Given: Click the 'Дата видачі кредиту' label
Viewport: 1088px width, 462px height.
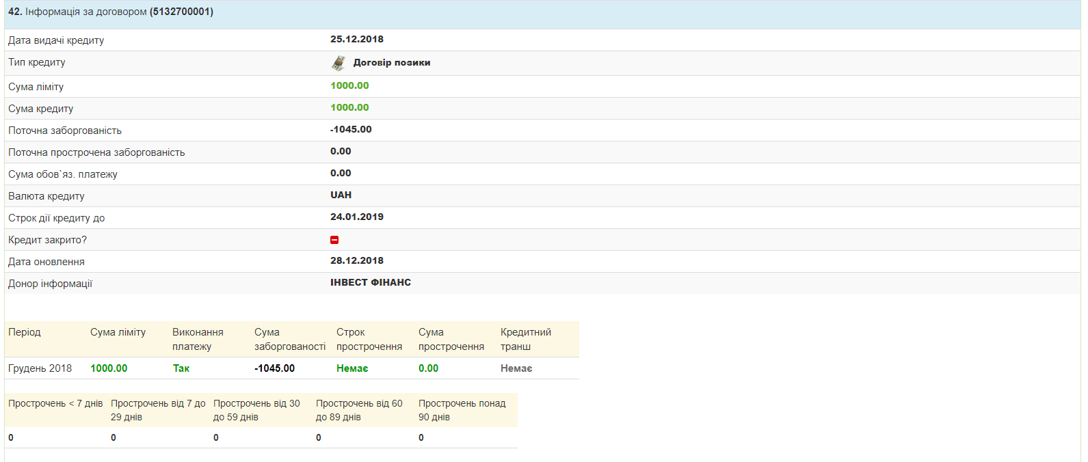Looking at the screenshot, I should [56, 40].
